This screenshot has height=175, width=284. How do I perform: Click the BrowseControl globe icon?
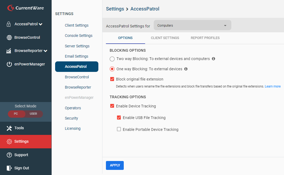(9, 37)
